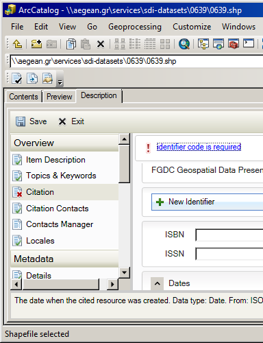The image size is (263, 343).
Task: Open the Geoprocessing menu
Action: (x=135, y=27)
